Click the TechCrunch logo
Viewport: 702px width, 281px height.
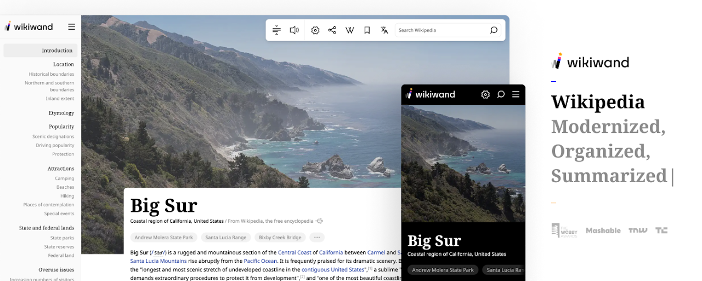pyautogui.click(x=661, y=231)
